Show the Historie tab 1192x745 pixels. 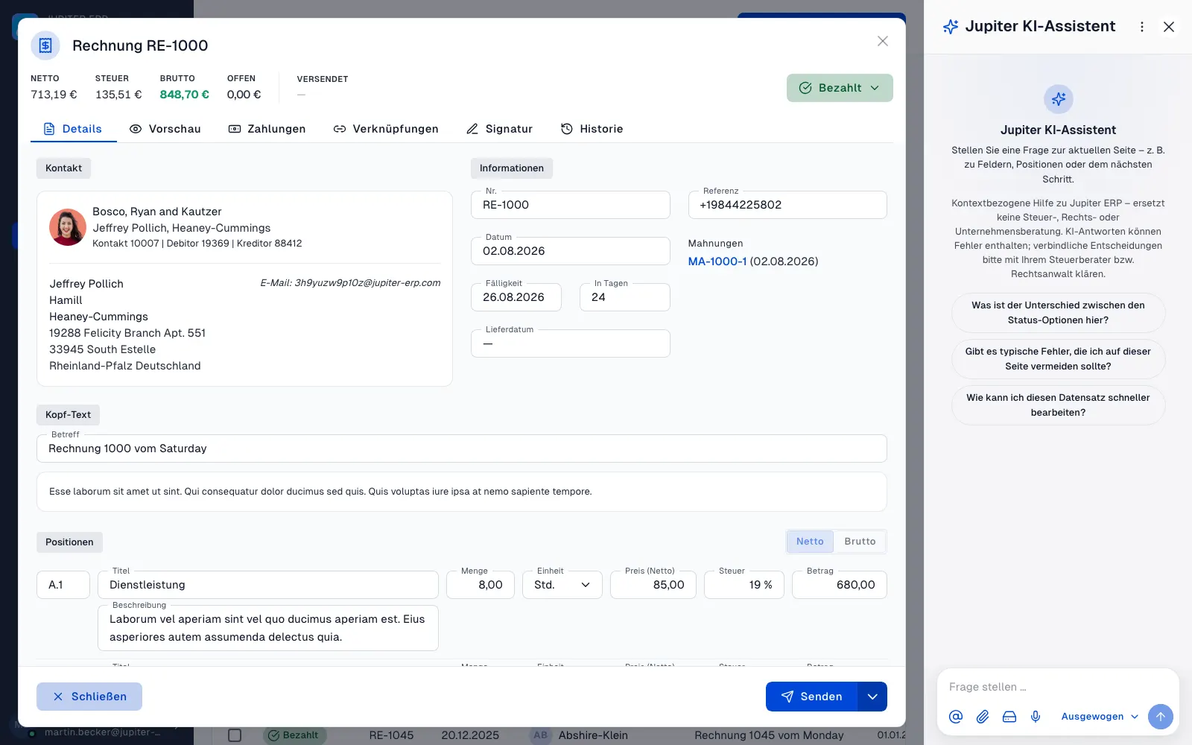pyautogui.click(x=592, y=129)
